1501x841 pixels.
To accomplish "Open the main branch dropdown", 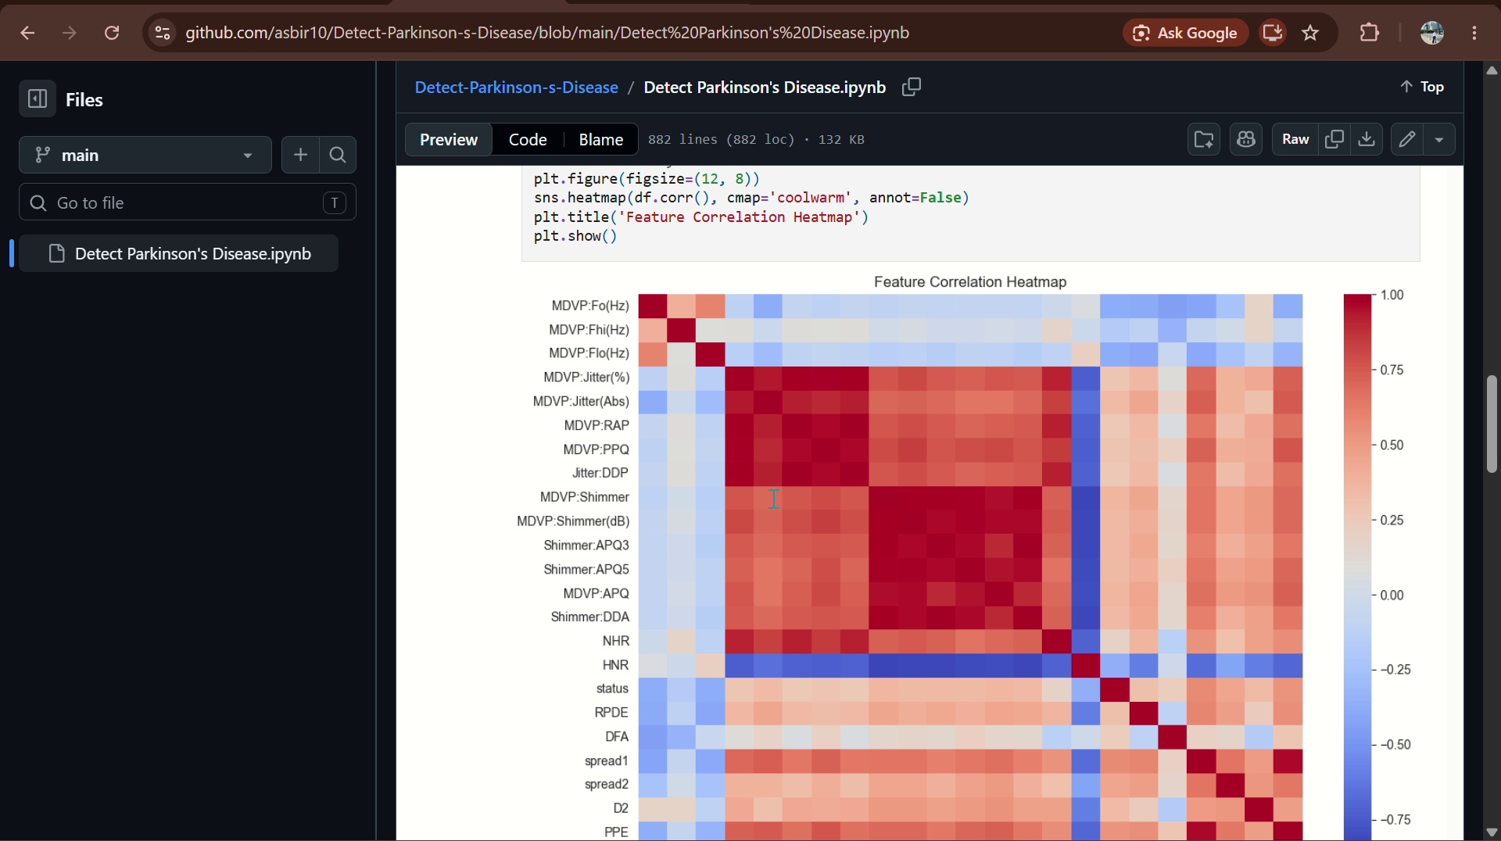I will click(x=145, y=155).
